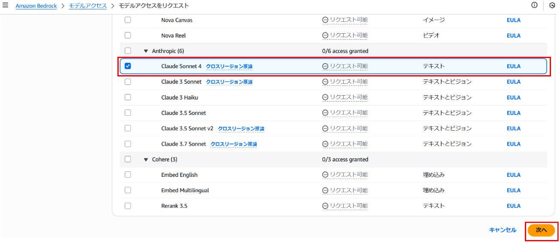Open EULA for Claude 3.5 Sonnet
560x243 pixels.
pos(514,113)
